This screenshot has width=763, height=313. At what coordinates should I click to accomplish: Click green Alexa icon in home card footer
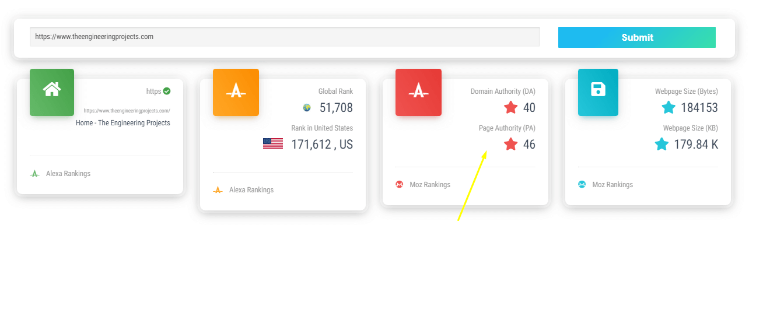click(34, 174)
